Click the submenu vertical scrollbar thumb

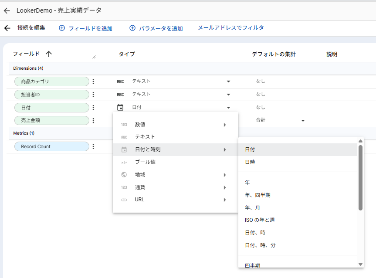click(x=360, y=178)
